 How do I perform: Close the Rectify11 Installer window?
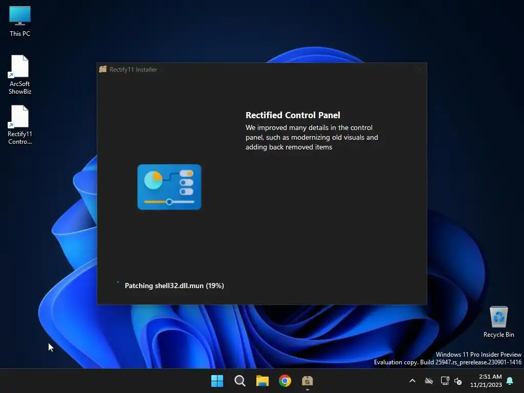pos(419,70)
